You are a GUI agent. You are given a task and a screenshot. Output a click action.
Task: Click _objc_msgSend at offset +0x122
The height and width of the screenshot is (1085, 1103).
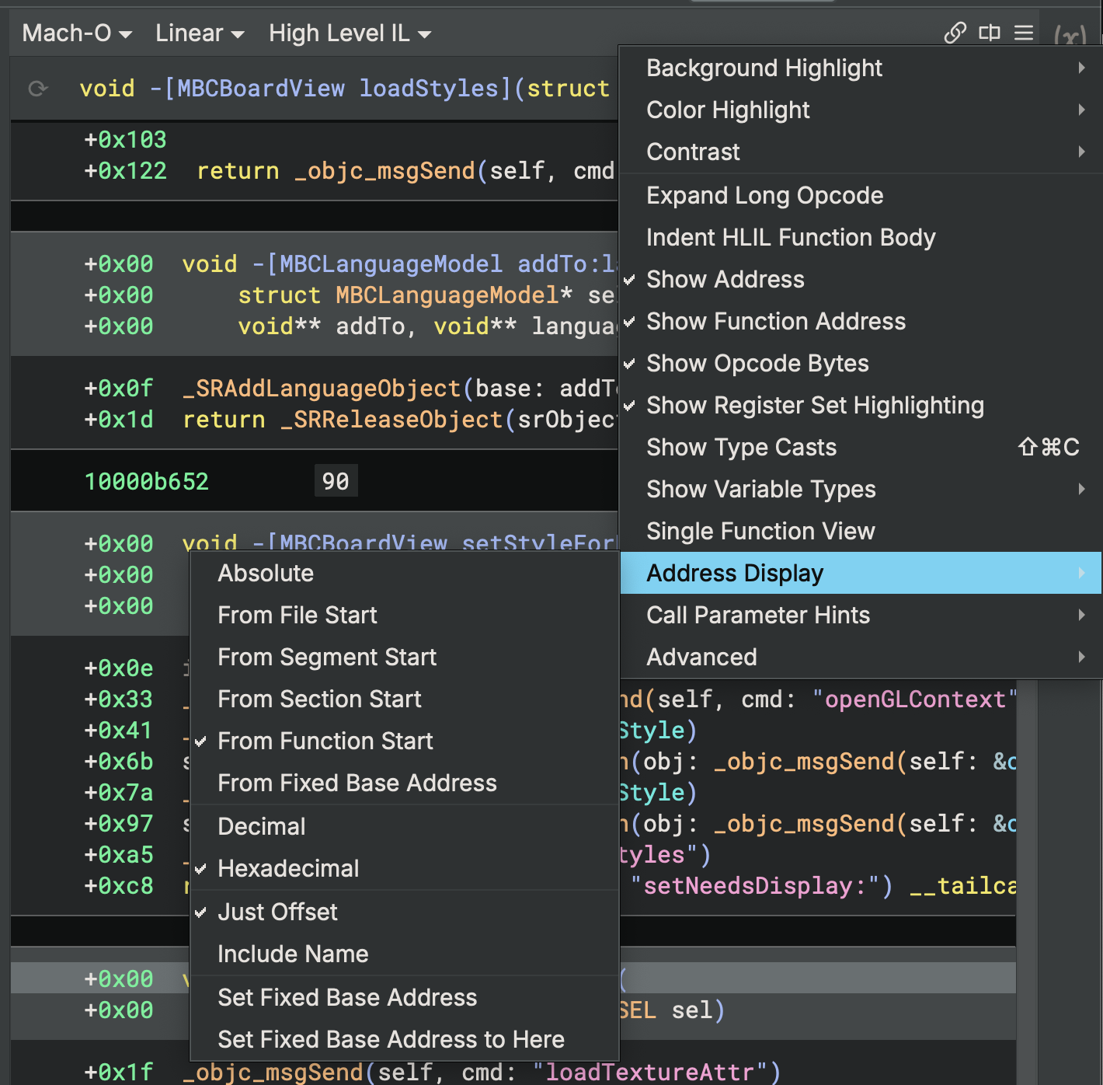384,171
